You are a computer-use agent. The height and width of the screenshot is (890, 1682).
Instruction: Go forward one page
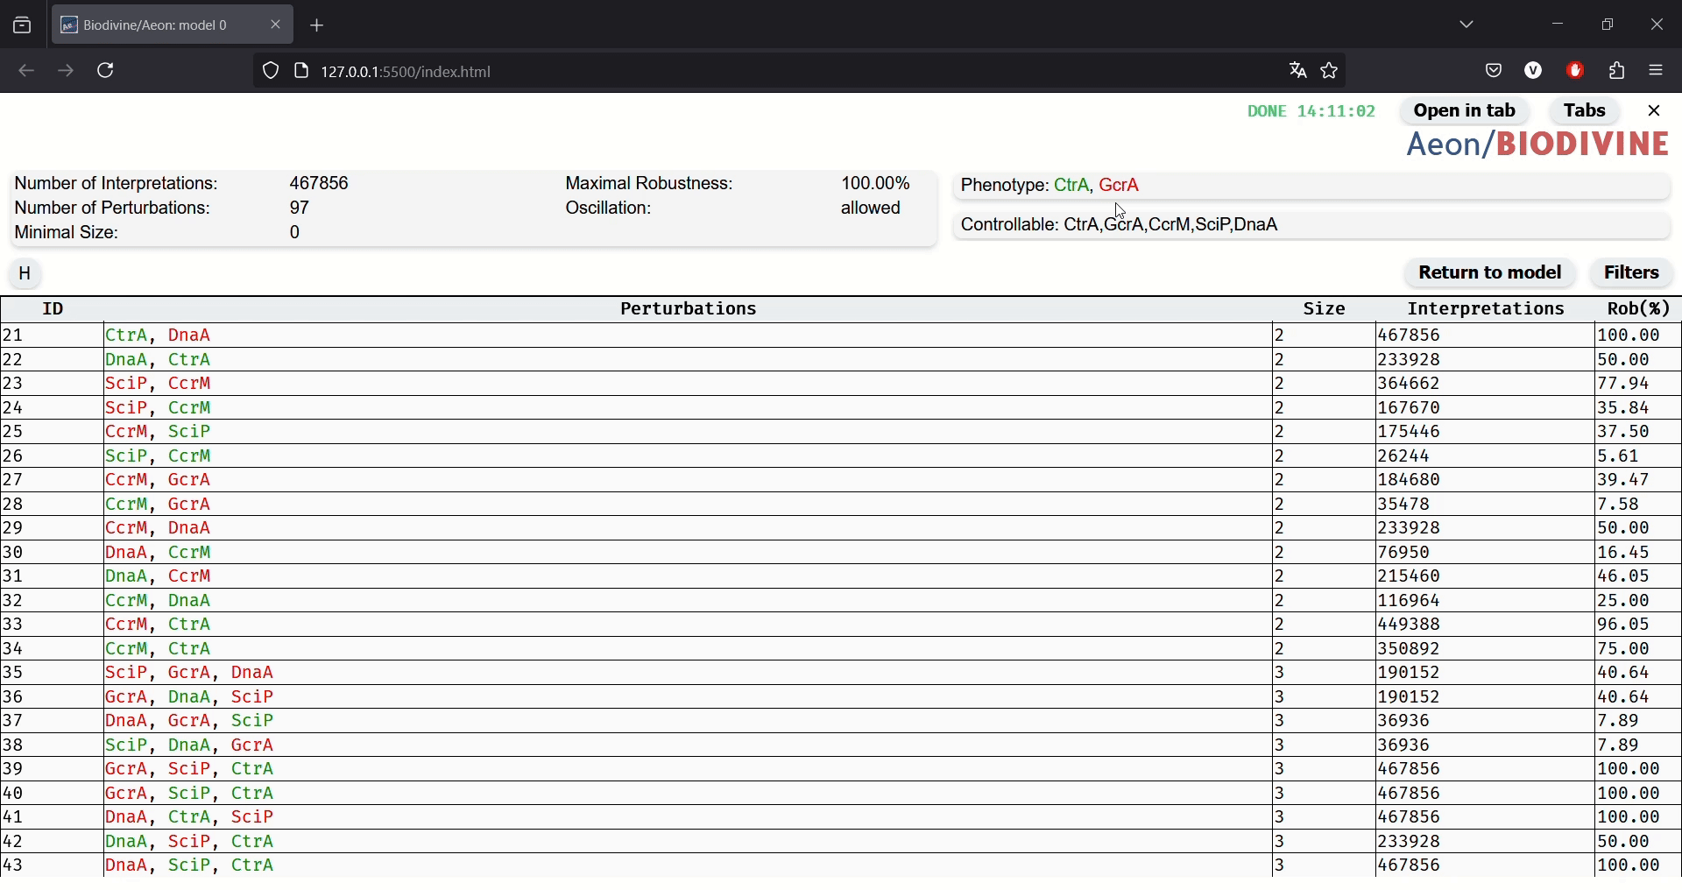point(67,71)
